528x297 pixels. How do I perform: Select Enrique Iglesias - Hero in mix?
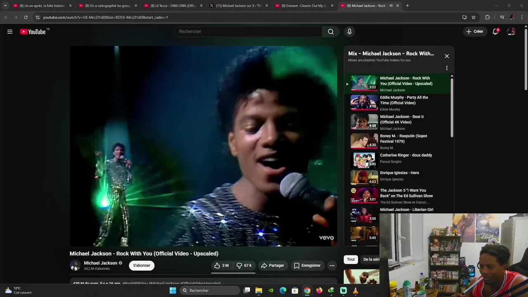(x=397, y=177)
